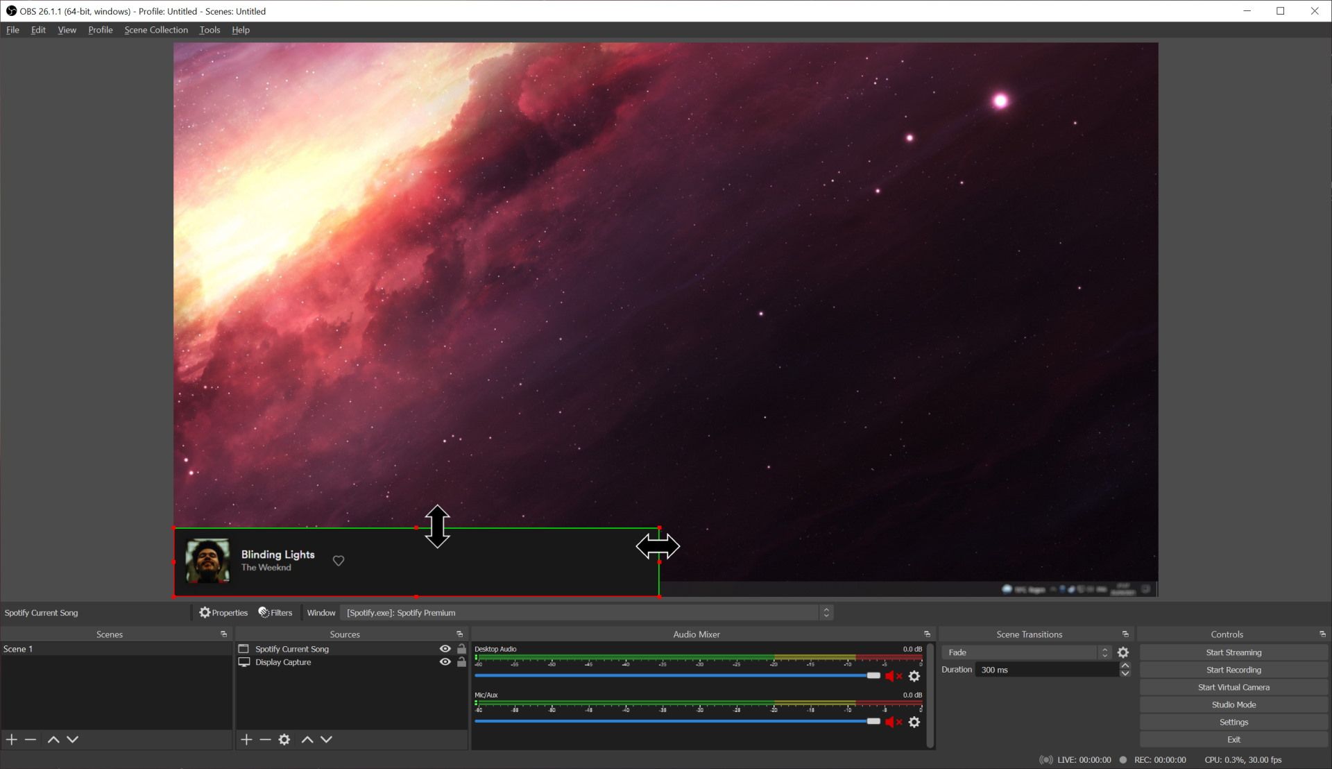Click the add source plus icon
This screenshot has height=769, width=1332.
tap(245, 738)
